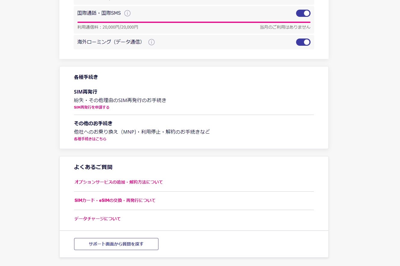400x266 pixels.
Task: Click the 当月のご利用はありません status text
Action: pos(285,27)
